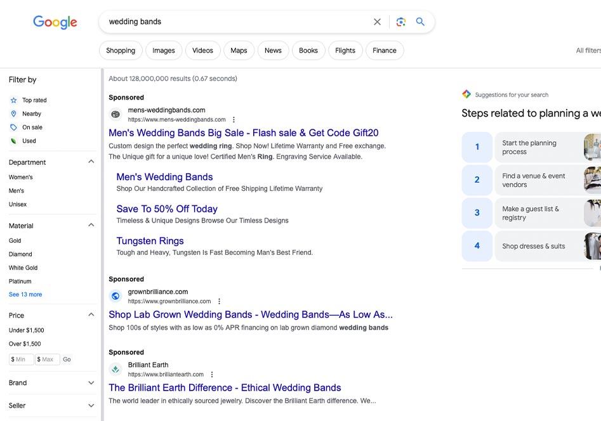Filter by Platinum material
The image size is (601, 421).
click(20, 282)
